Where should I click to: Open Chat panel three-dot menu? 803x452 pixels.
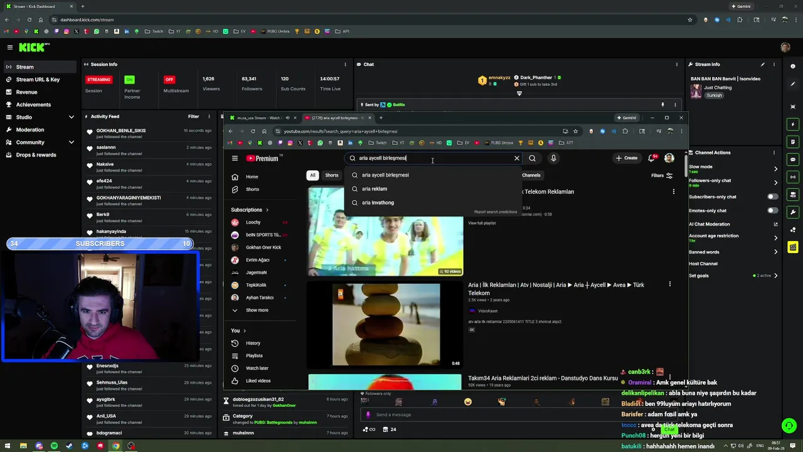pos(676,64)
